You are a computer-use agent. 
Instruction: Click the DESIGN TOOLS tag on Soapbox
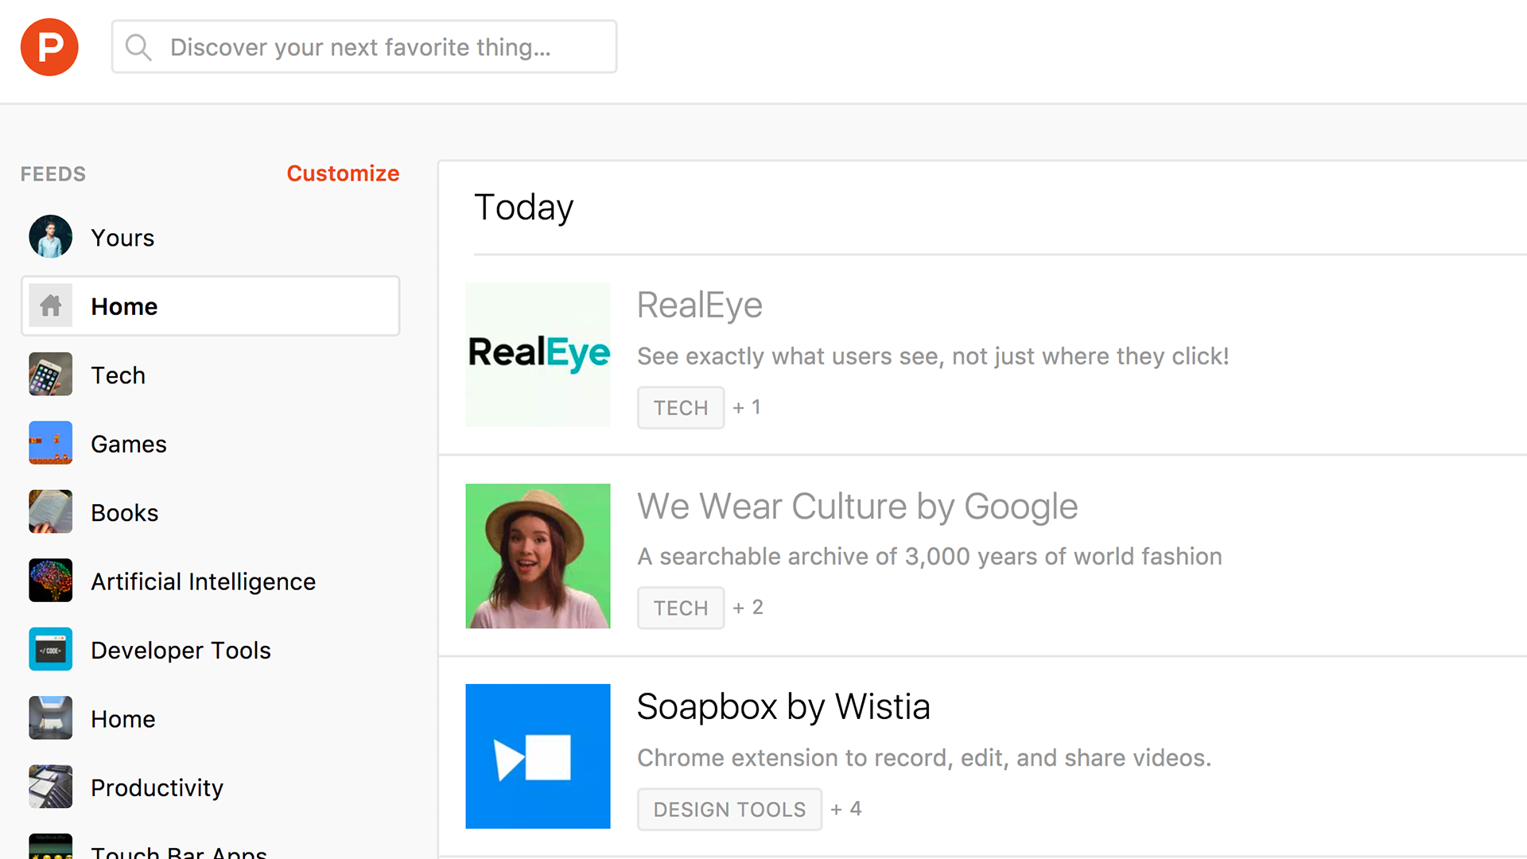(729, 809)
